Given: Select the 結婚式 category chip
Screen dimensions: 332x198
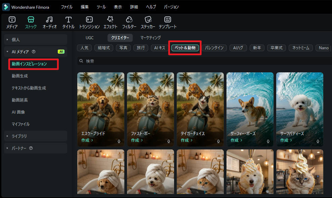Looking at the screenshot, I should point(104,48).
